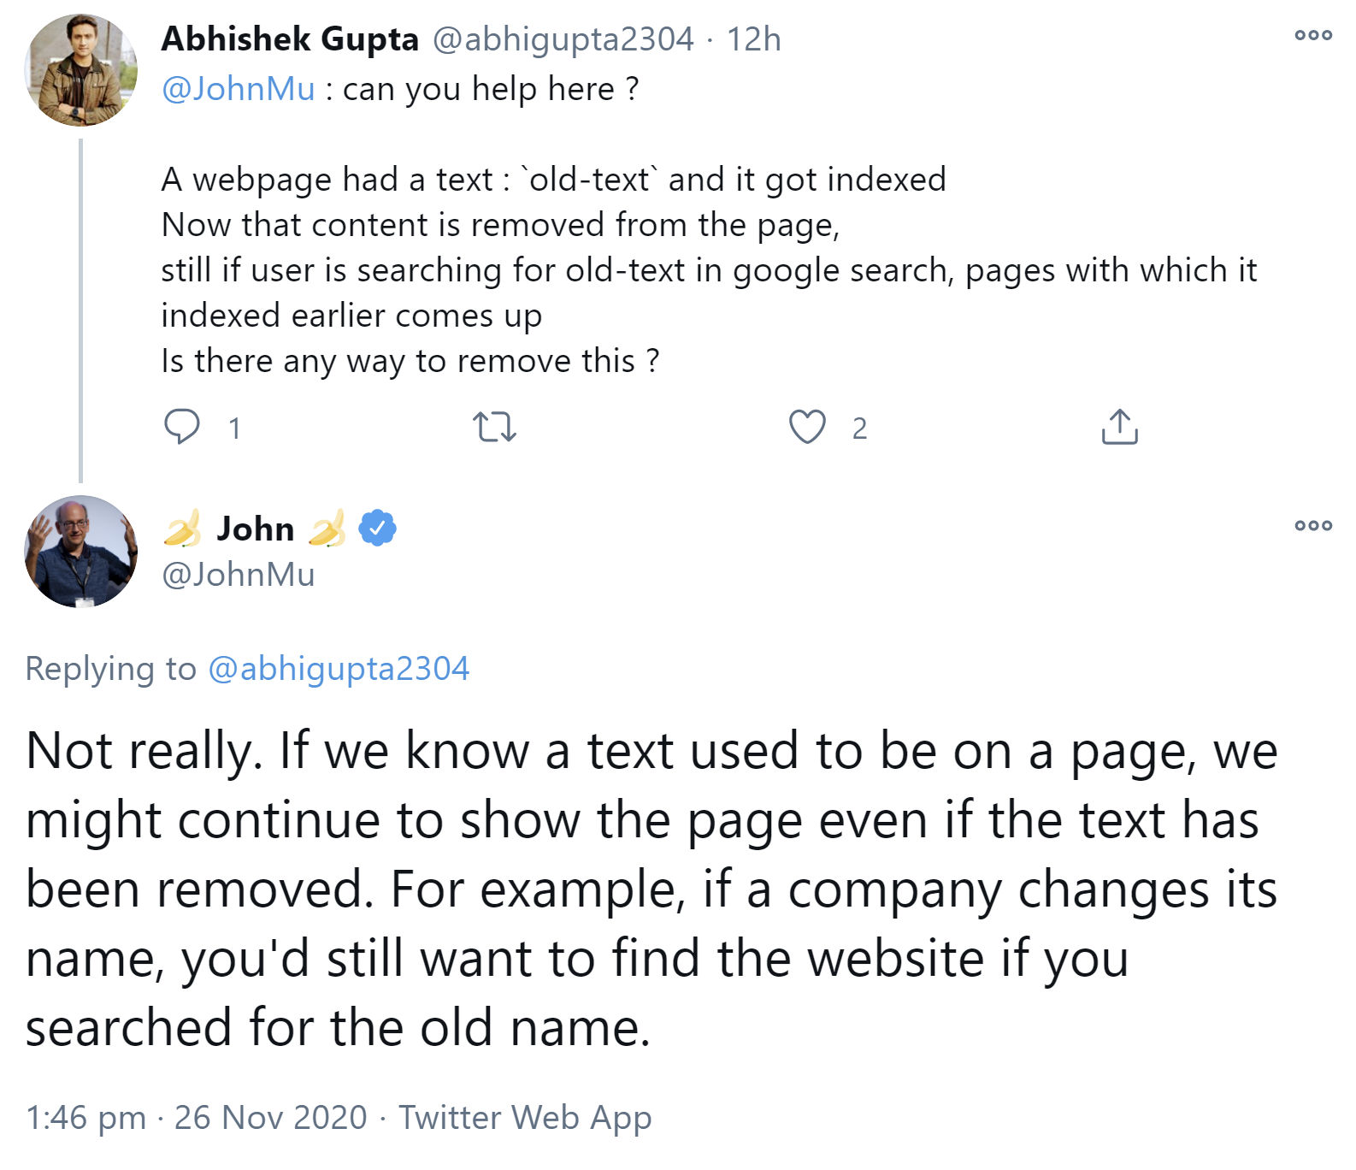Click the grey @JohnMu handle under John's name

[x=238, y=575]
